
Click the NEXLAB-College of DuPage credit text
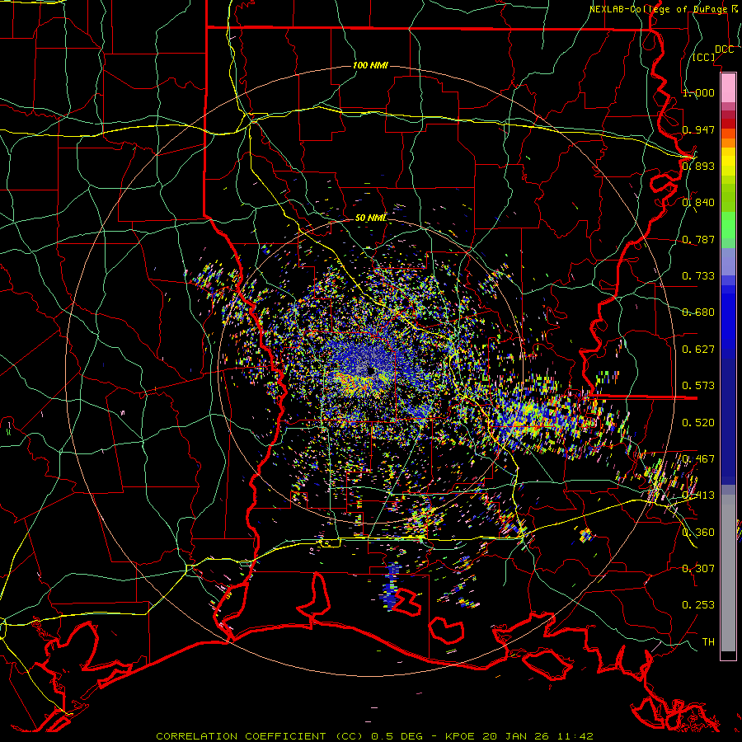[x=658, y=9]
